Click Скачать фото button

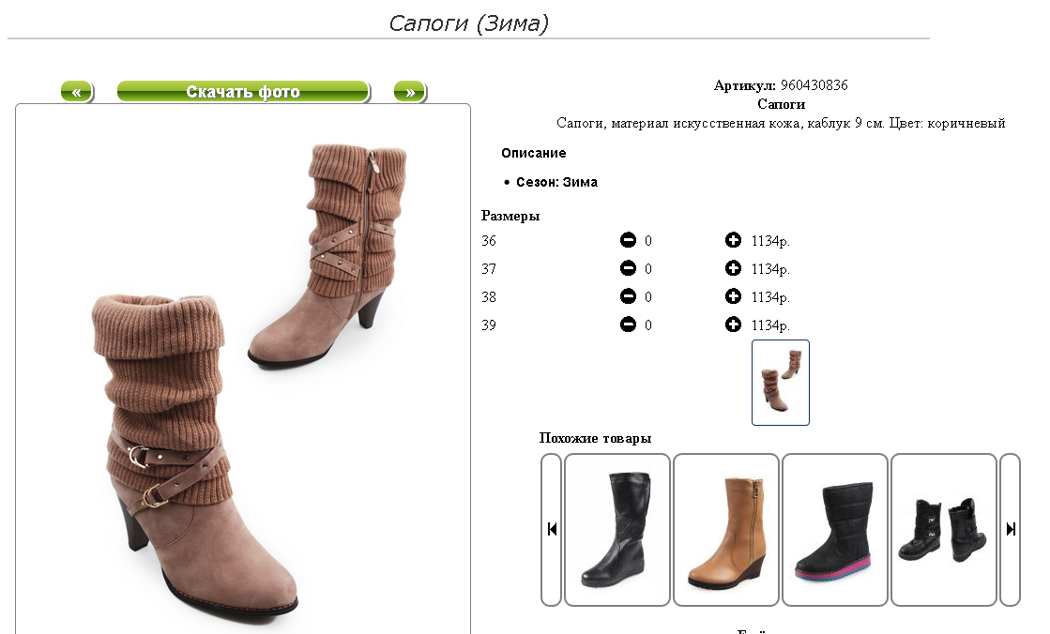(x=243, y=92)
